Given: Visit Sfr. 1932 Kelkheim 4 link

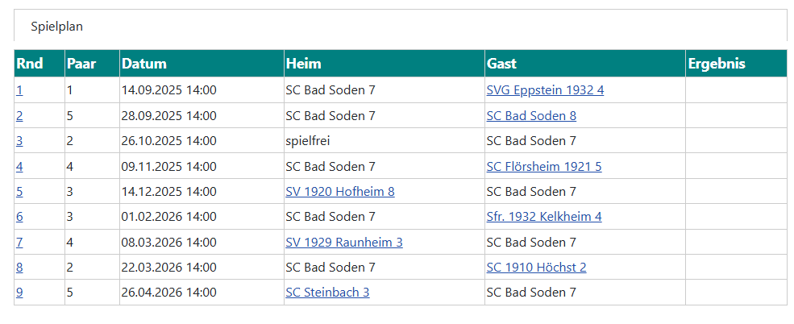Looking at the screenshot, I should (x=544, y=217).
